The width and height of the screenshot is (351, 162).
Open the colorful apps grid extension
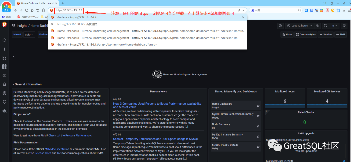point(322,10)
